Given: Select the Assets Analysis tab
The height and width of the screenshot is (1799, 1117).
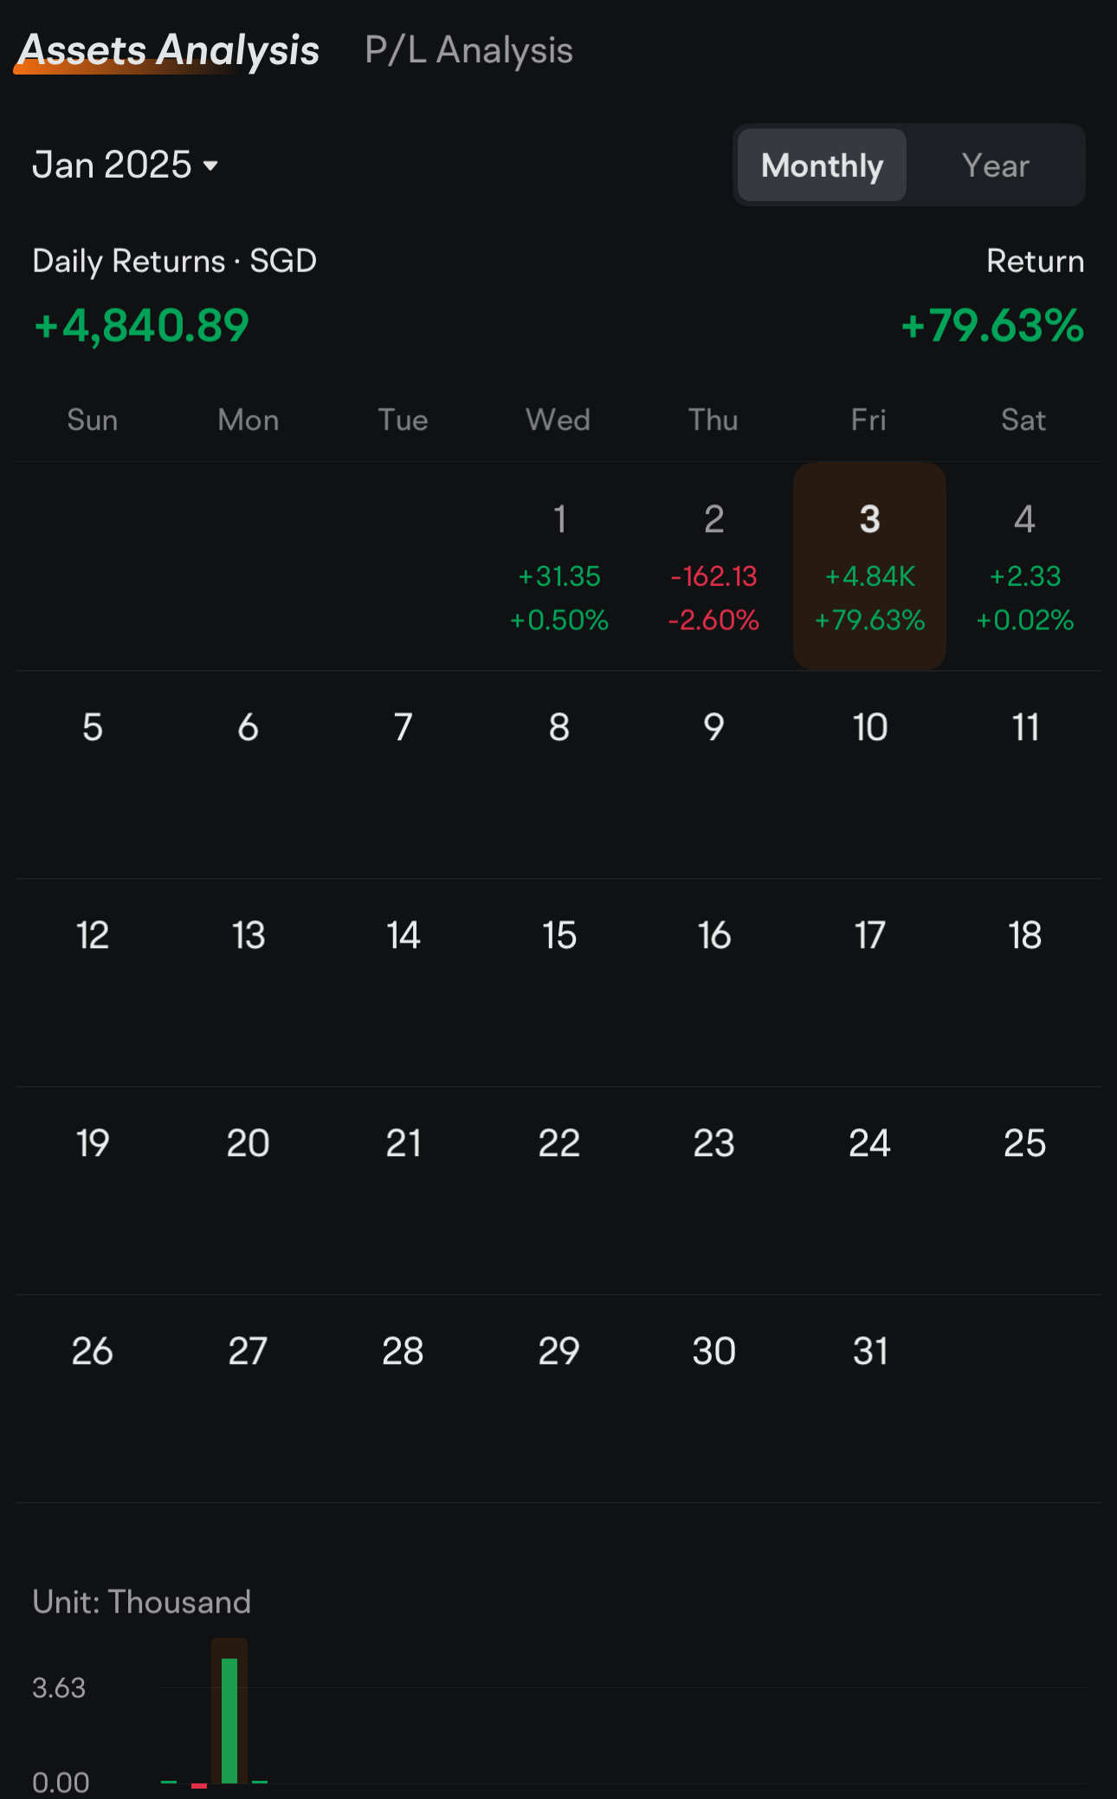Looking at the screenshot, I should (x=169, y=50).
